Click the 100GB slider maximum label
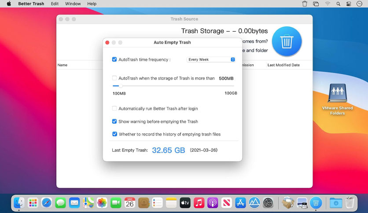This screenshot has width=368, height=213. pyautogui.click(x=231, y=93)
